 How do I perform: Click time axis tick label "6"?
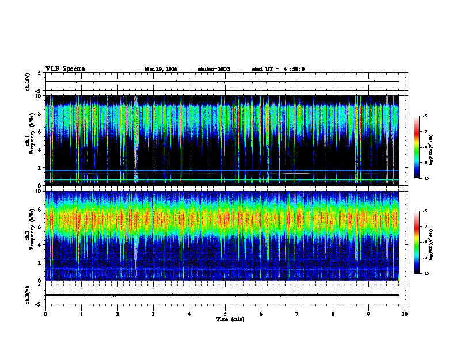[261, 314]
